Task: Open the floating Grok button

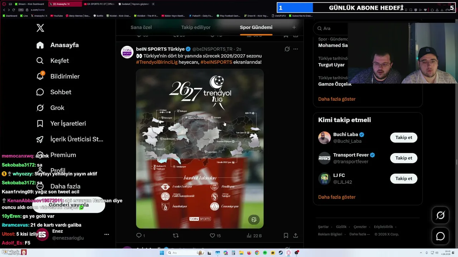Action: 440,215
